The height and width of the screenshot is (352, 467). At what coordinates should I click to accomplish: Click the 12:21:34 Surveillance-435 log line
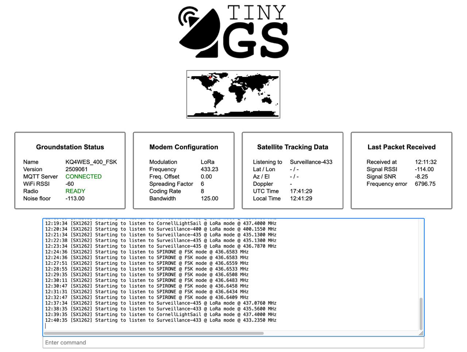click(161, 235)
